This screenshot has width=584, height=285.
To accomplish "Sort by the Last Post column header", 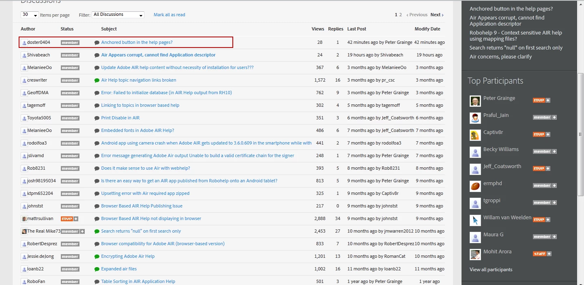I will click(357, 29).
